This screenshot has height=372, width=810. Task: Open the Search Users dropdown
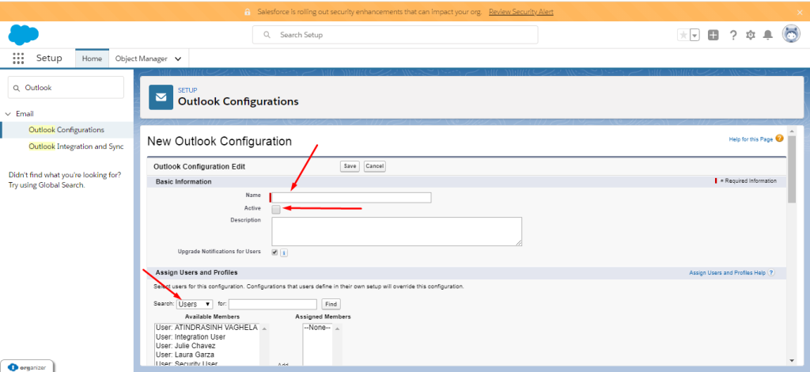click(x=195, y=304)
